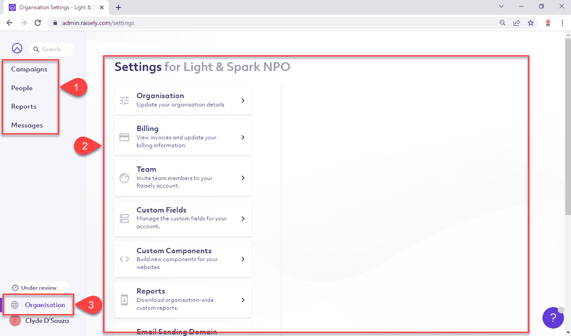Screen dimensions: 571x336
Task: Reload the page with refresh icon
Action: click(x=38, y=23)
